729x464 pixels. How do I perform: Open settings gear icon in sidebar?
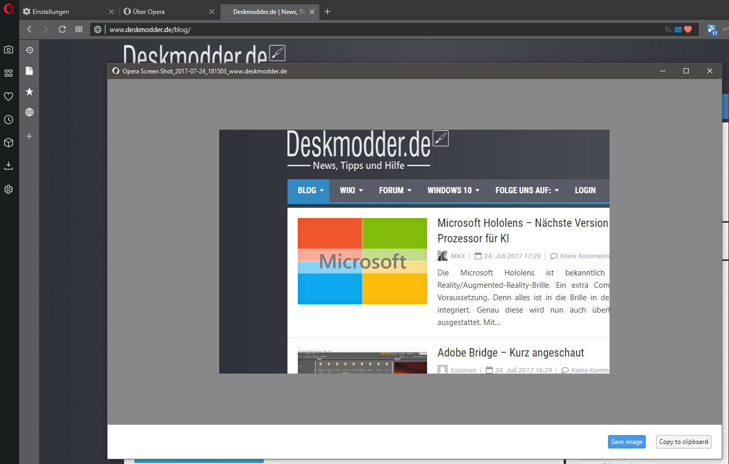[8, 190]
